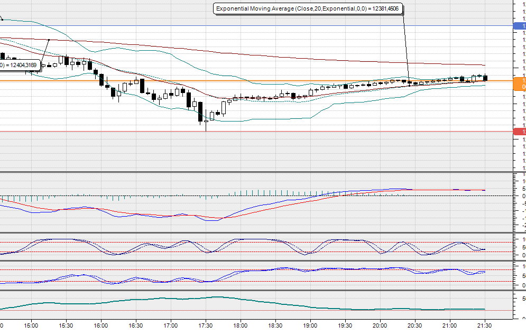Click the most recent candlestick at 21:30

485,78
